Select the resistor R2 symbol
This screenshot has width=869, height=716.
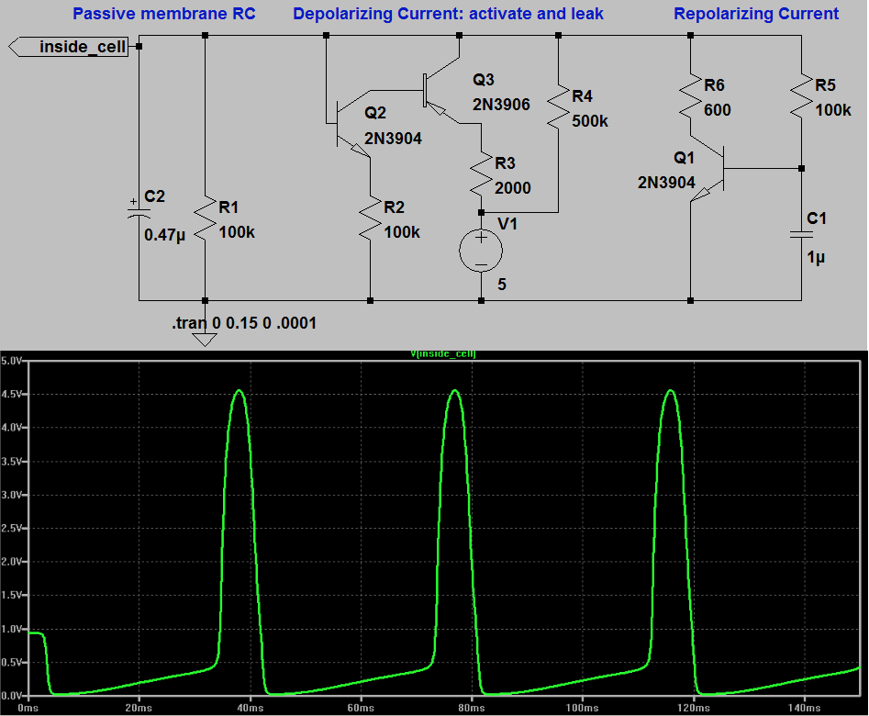372,218
